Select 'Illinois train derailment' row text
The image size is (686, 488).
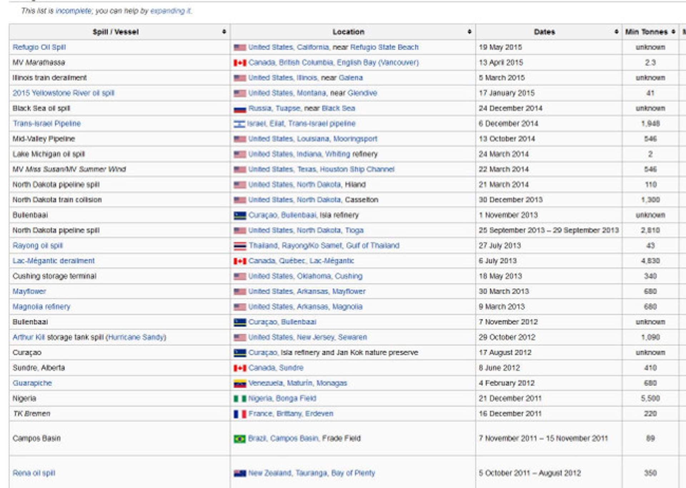tap(49, 78)
